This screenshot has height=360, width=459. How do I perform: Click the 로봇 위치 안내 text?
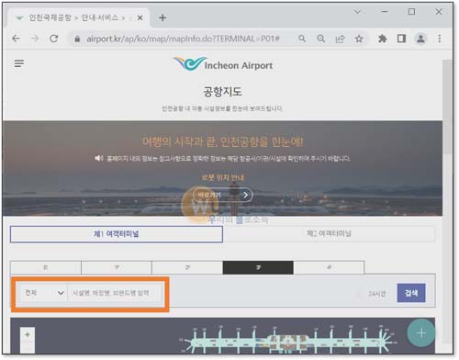point(223,177)
